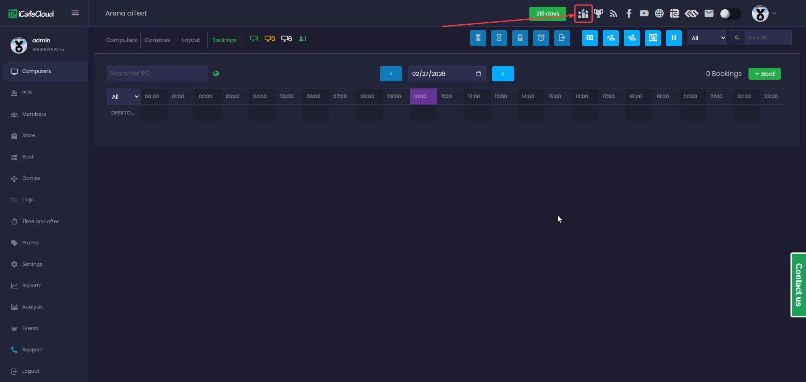Click the Search for PC field
Image resolution: width=806 pixels, height=382 pixels.
tap(157, 74)
